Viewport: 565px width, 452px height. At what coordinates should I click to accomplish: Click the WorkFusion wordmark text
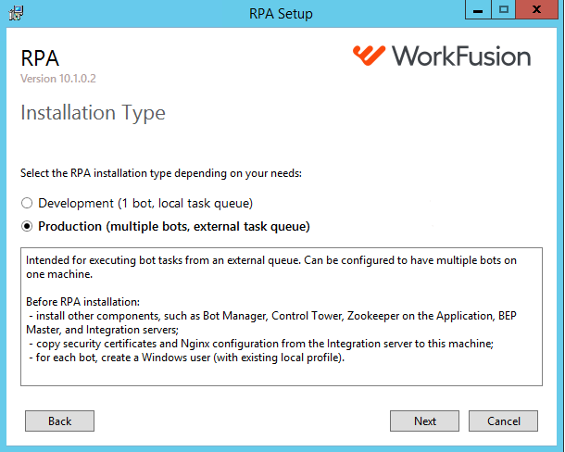coord(461,56)
